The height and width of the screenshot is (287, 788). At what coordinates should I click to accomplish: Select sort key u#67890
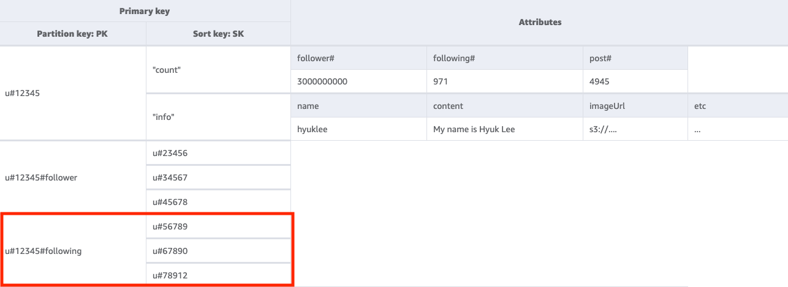(x=170, y=251)
